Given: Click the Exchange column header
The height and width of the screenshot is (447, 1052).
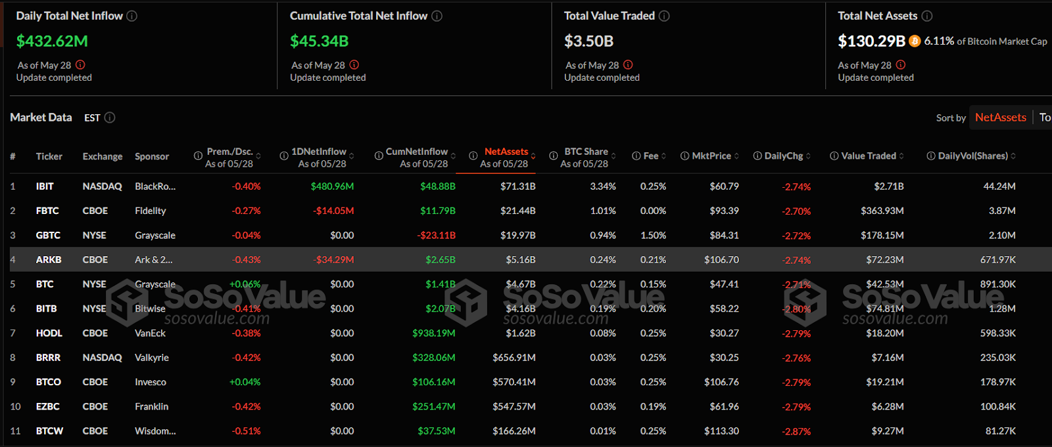Looking at the screenshot, I should click(x=103, y=156).
